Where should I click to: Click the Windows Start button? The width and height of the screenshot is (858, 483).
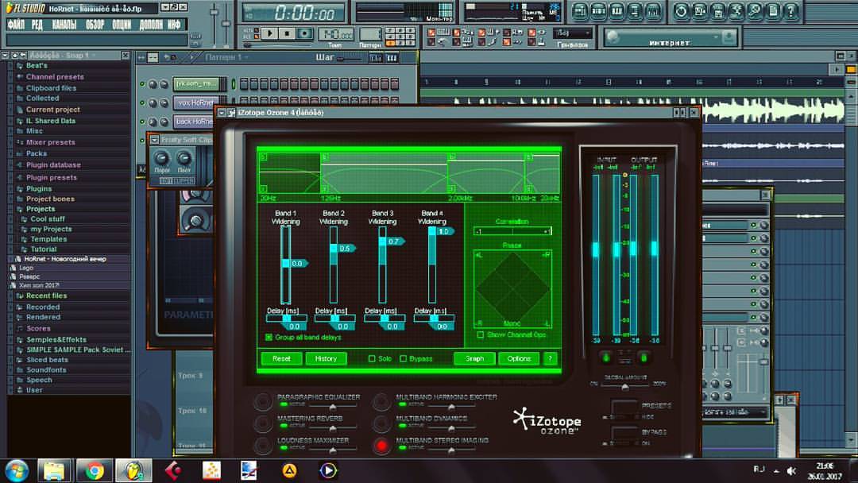pyautogui.click(x=17, y=470)
